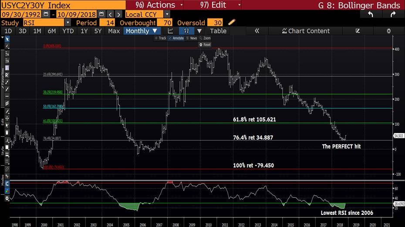
Task: Click the 54.503 last price label
Action: [399, 136]
